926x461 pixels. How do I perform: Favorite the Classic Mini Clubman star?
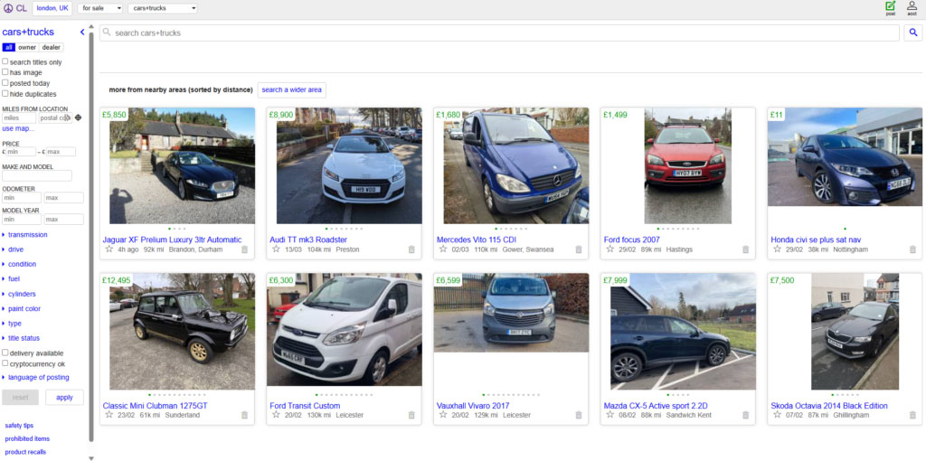(109, 414)
